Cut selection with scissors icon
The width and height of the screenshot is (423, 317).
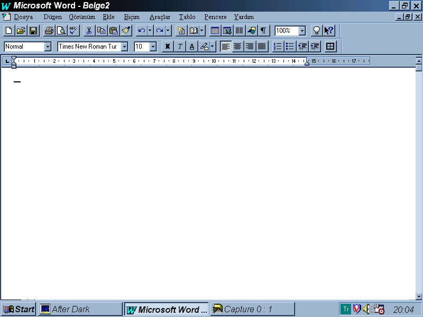[x=89, y=31]
